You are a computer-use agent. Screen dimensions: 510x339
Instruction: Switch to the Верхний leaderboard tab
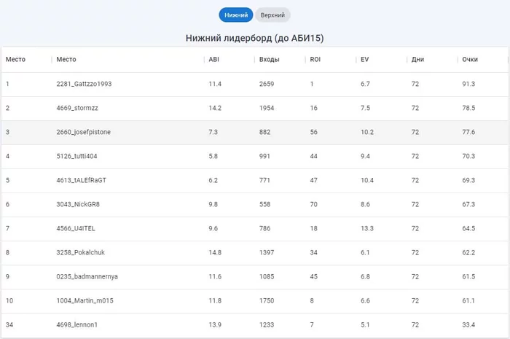[272, 15]
